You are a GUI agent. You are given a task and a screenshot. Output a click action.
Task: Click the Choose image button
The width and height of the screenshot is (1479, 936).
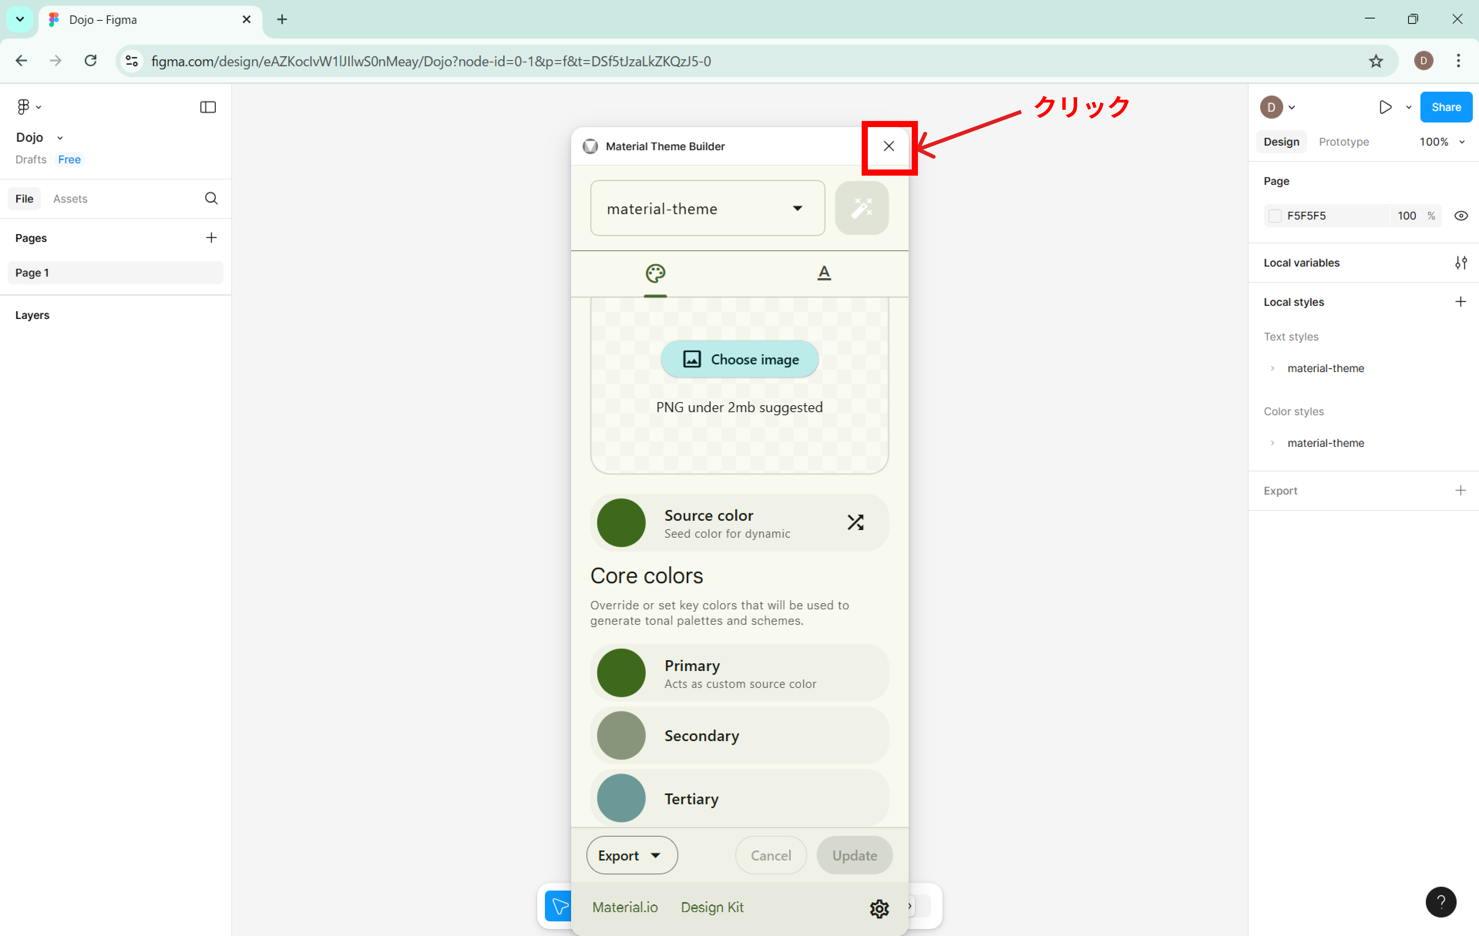point(739,359)
